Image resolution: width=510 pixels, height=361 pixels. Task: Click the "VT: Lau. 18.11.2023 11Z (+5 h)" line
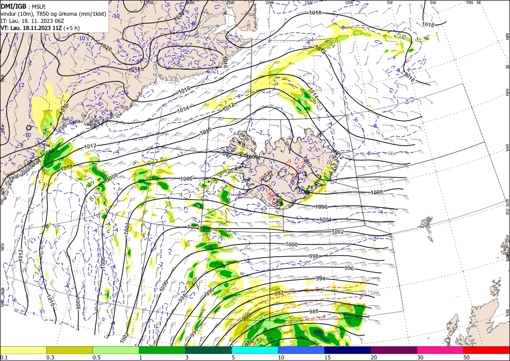(x=40, y=28)
